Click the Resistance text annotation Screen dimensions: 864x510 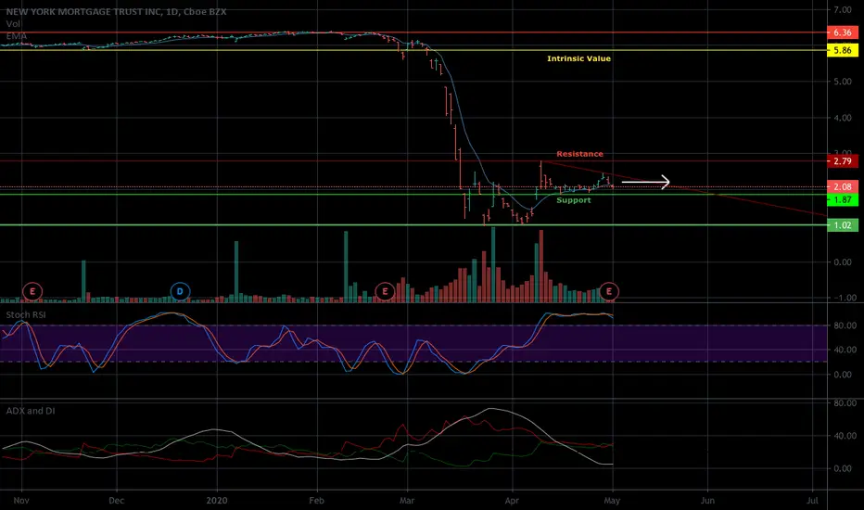pyautogui.click(x=579, y=154)
